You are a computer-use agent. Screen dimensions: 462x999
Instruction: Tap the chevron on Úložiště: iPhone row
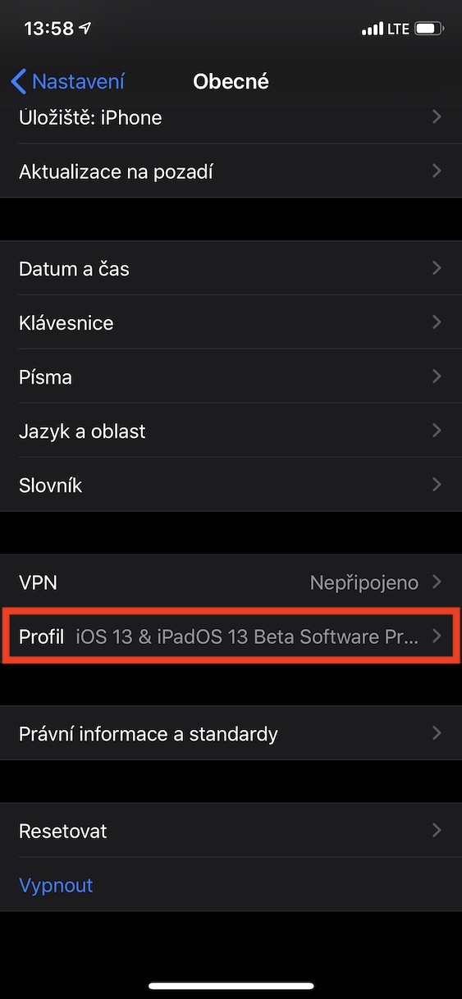[437, 117]
